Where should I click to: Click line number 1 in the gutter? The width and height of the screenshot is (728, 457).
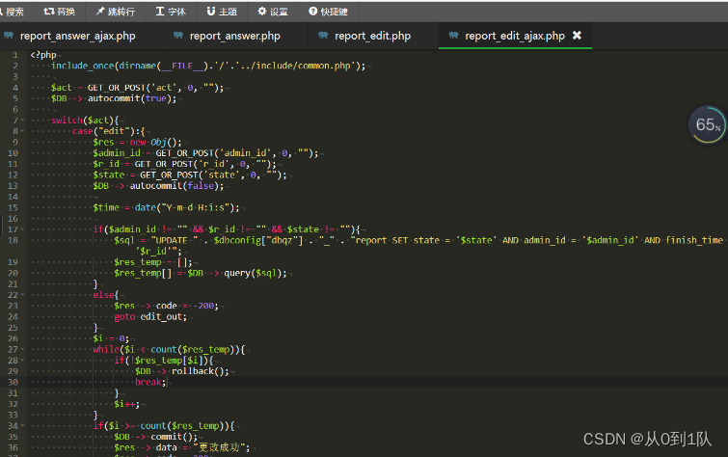(x=15, y=55)
